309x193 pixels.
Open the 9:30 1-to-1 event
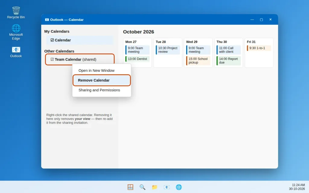[x=259, y=48]
